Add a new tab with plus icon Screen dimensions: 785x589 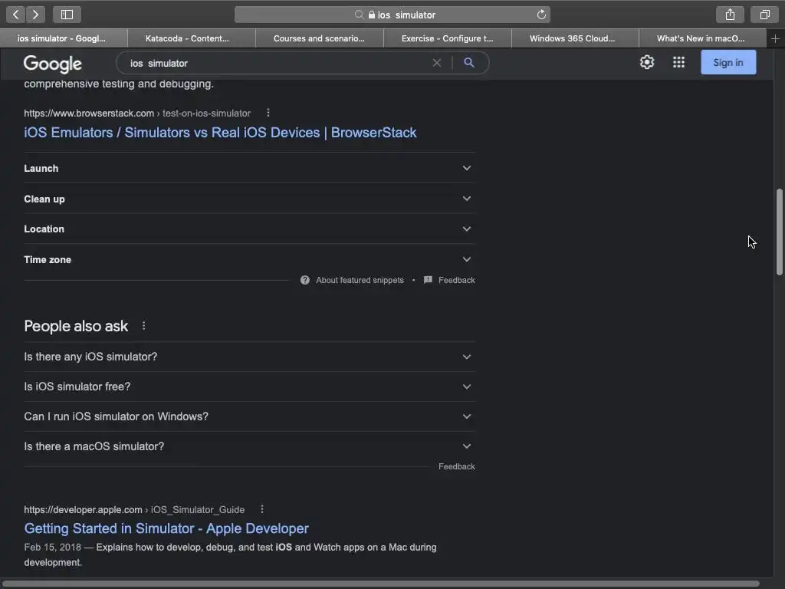[x=775, y=38]
